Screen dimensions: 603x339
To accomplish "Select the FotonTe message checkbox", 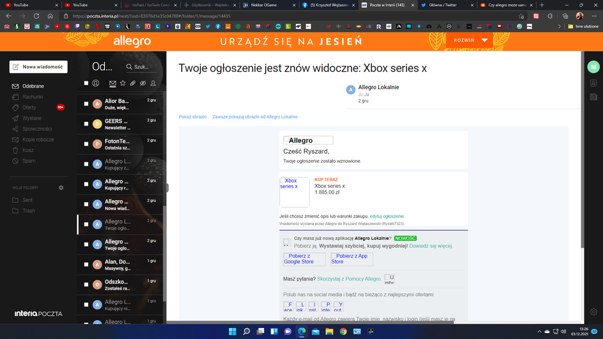I will [x=86, y=144].
